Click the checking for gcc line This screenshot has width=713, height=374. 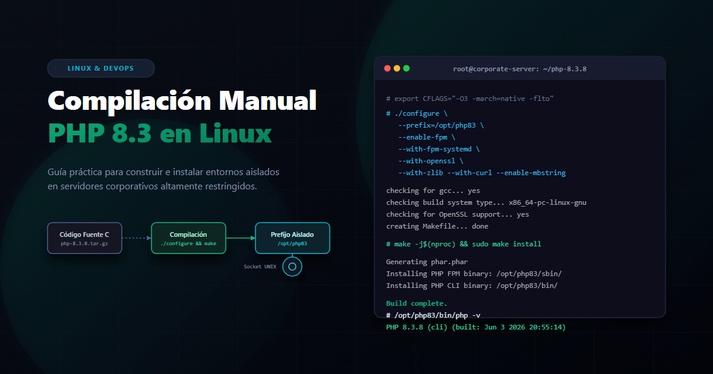[x=433, y=191]
